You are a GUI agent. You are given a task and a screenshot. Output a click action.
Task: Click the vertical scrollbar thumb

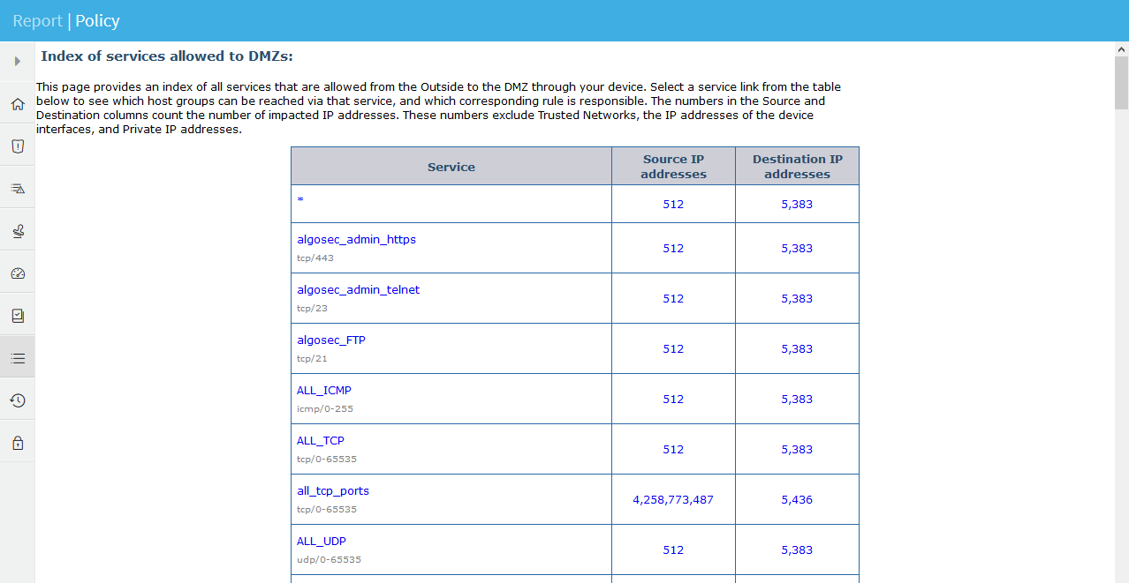tap(1121, 84)
